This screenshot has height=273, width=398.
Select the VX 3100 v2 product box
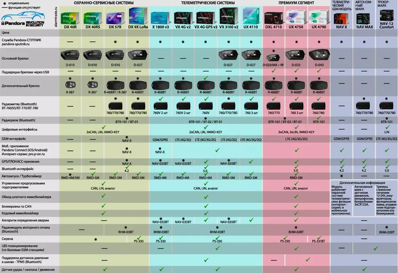click(228, 16)
